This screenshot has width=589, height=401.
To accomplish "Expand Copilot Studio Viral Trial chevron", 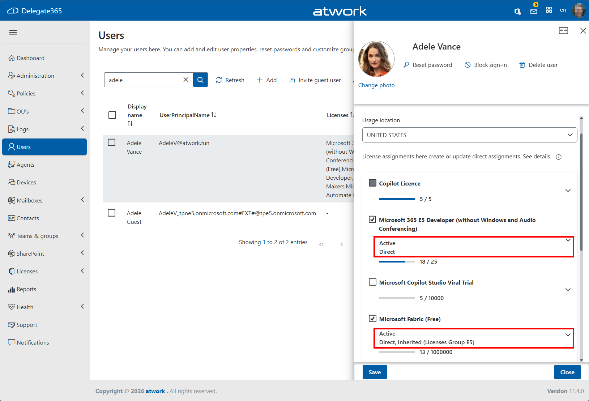I will (x=568, y=290).
